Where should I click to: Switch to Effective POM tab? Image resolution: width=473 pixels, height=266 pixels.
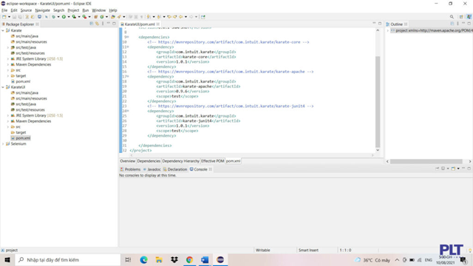coord(213,161)
